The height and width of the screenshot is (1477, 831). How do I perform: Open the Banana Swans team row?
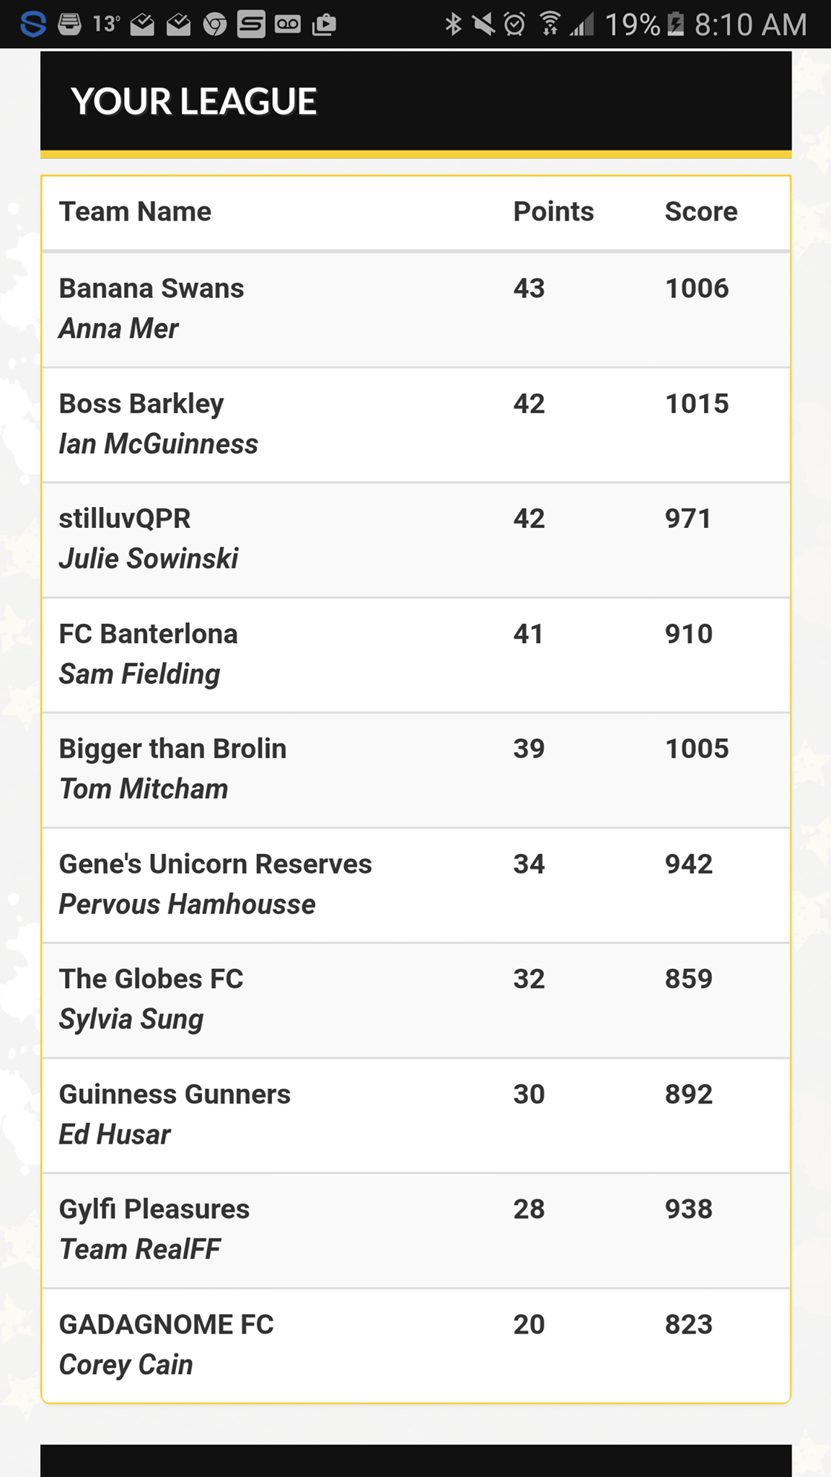click(x=416, y=309)
